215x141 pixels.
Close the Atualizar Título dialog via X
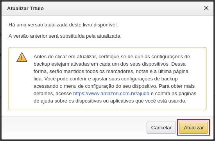click(206, 8)
